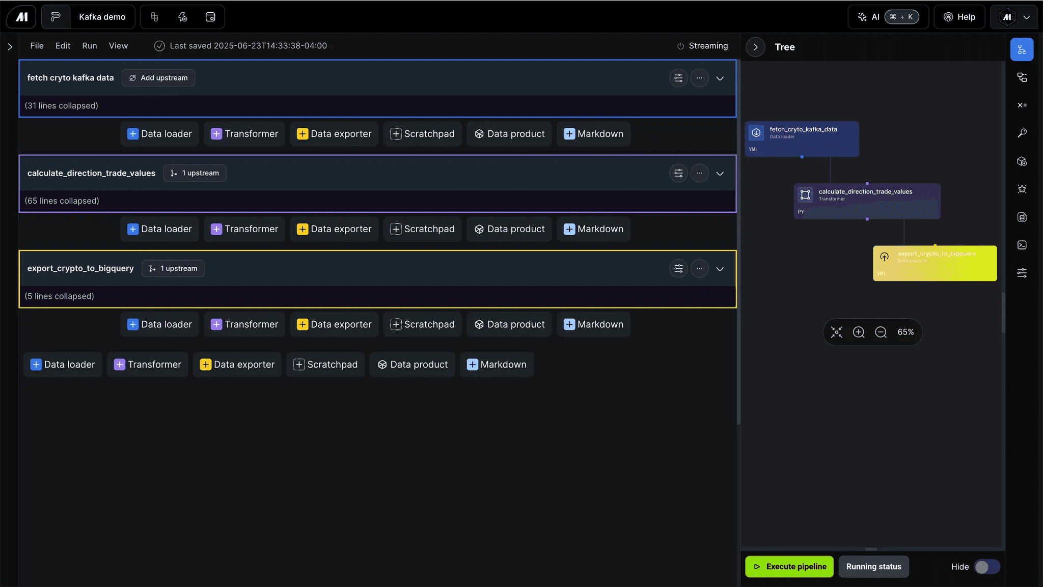Click the blocks icon in top toolbar

(155, 17)
